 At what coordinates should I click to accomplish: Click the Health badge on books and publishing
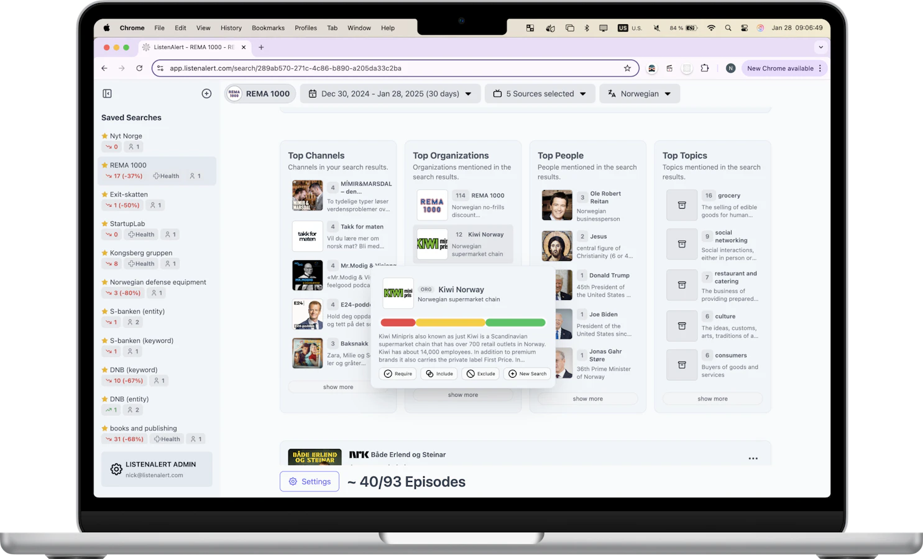click(x=167, y=439)
